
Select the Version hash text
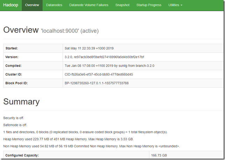click(104, 57)
